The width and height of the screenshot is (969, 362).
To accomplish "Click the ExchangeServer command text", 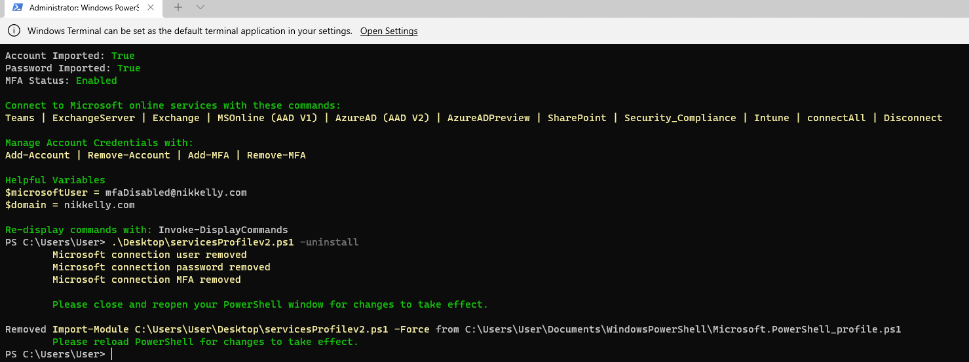I will pos(94,118).
